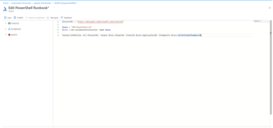Click the $TenantURL variable on line 1
273x128 pixels.
coord(68,22)
